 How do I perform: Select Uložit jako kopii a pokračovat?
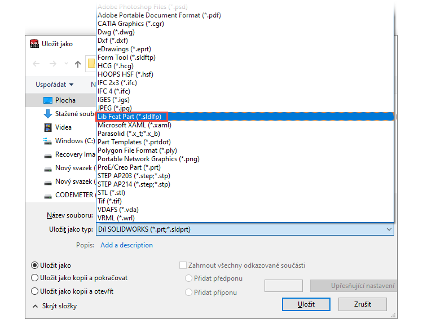(x=34, y=278)
